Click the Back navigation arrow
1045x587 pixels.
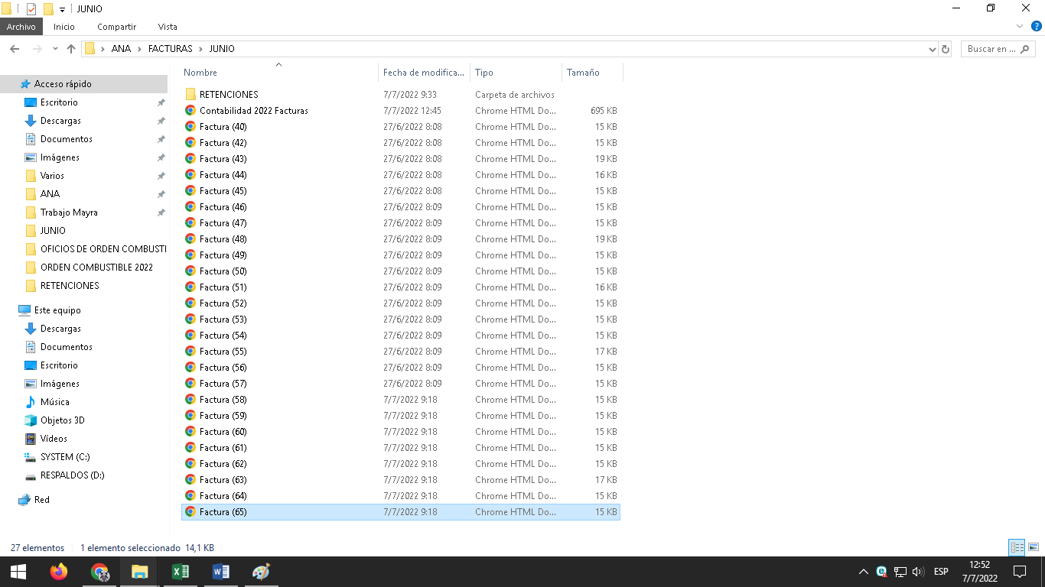(14, 49)
